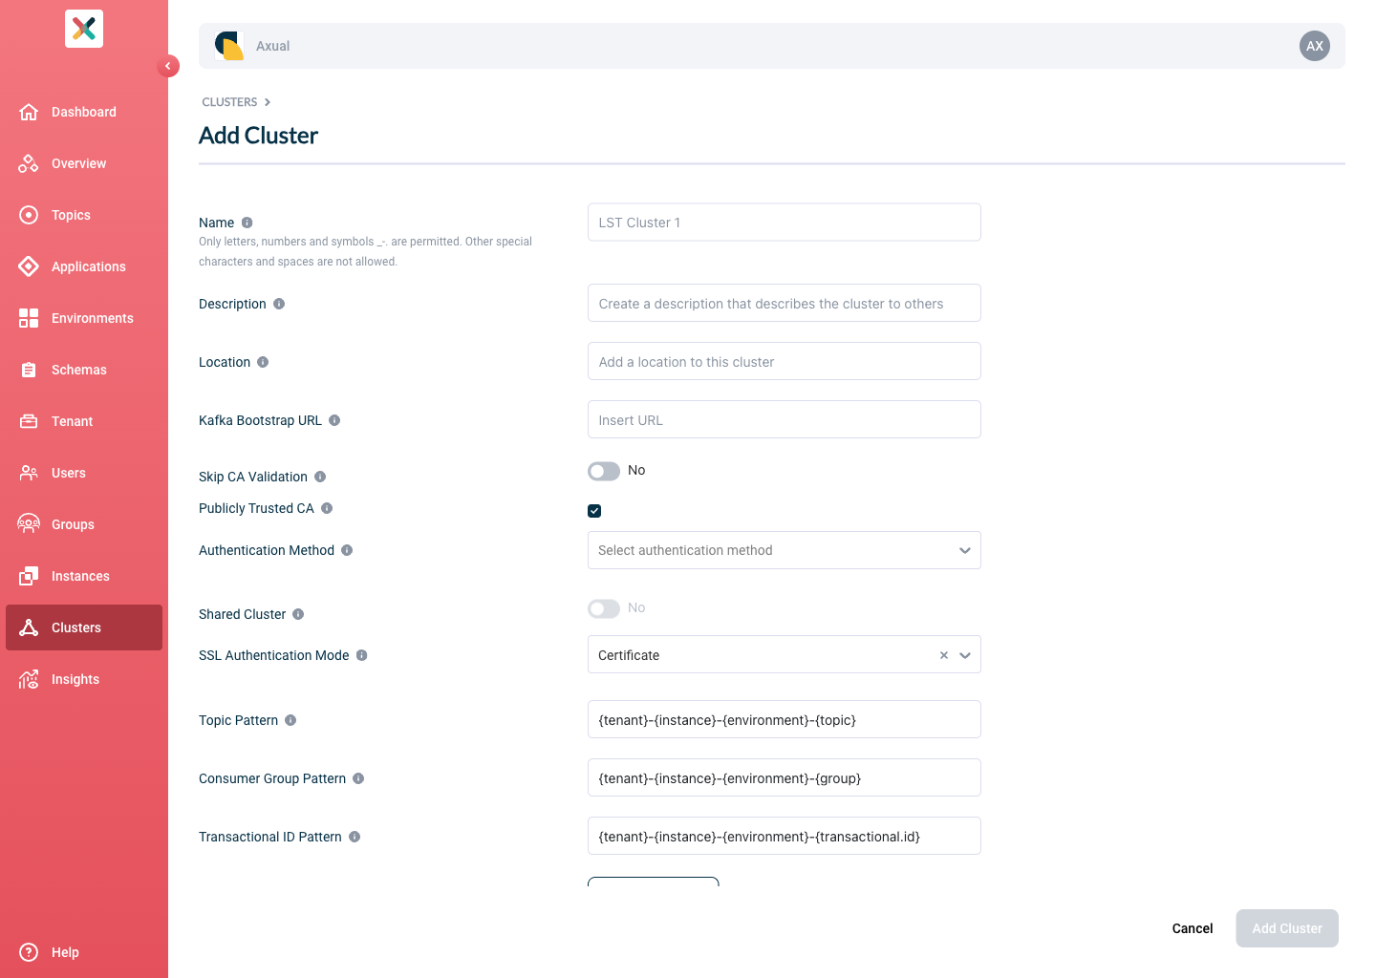Click the Help label in sidebar
The width and height of the screenshot is (1376, 978).
coord(65,952)
